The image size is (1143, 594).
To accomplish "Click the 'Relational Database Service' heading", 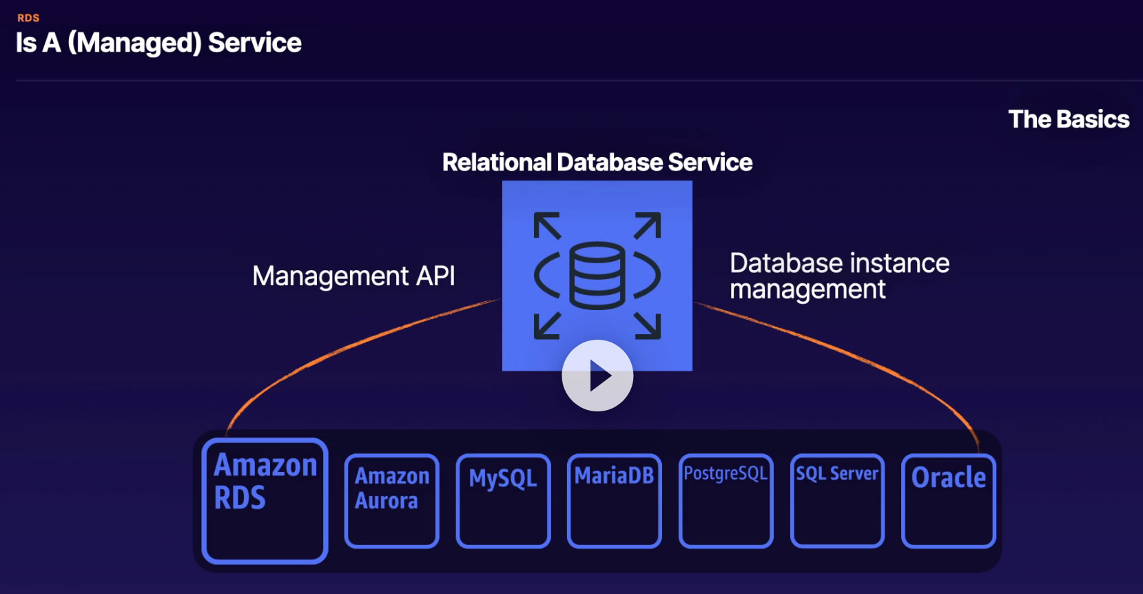I will tap(597, 163).
